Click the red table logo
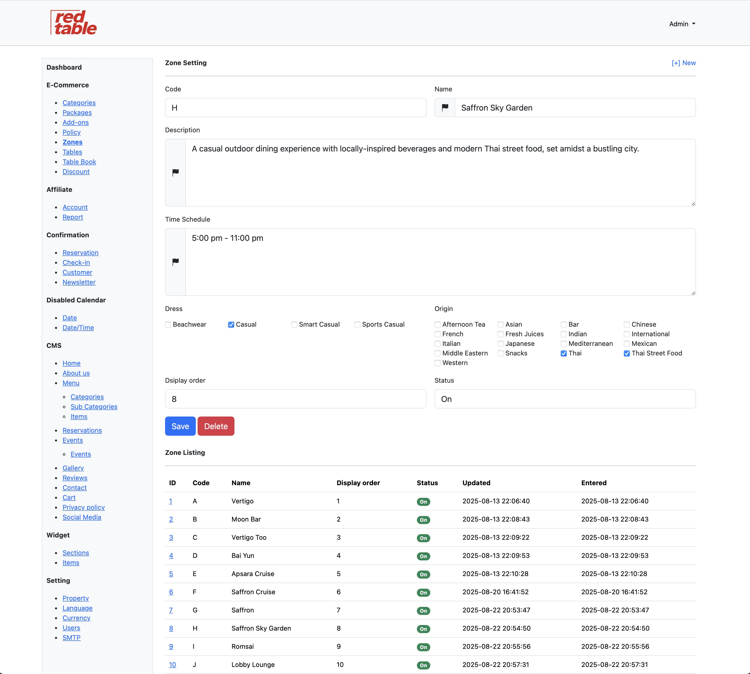Viewport: 750px width, 674px height. tap(74, 23)
